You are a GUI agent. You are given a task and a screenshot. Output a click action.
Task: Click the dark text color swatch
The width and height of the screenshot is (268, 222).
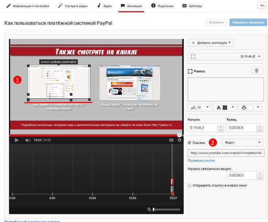225,108
